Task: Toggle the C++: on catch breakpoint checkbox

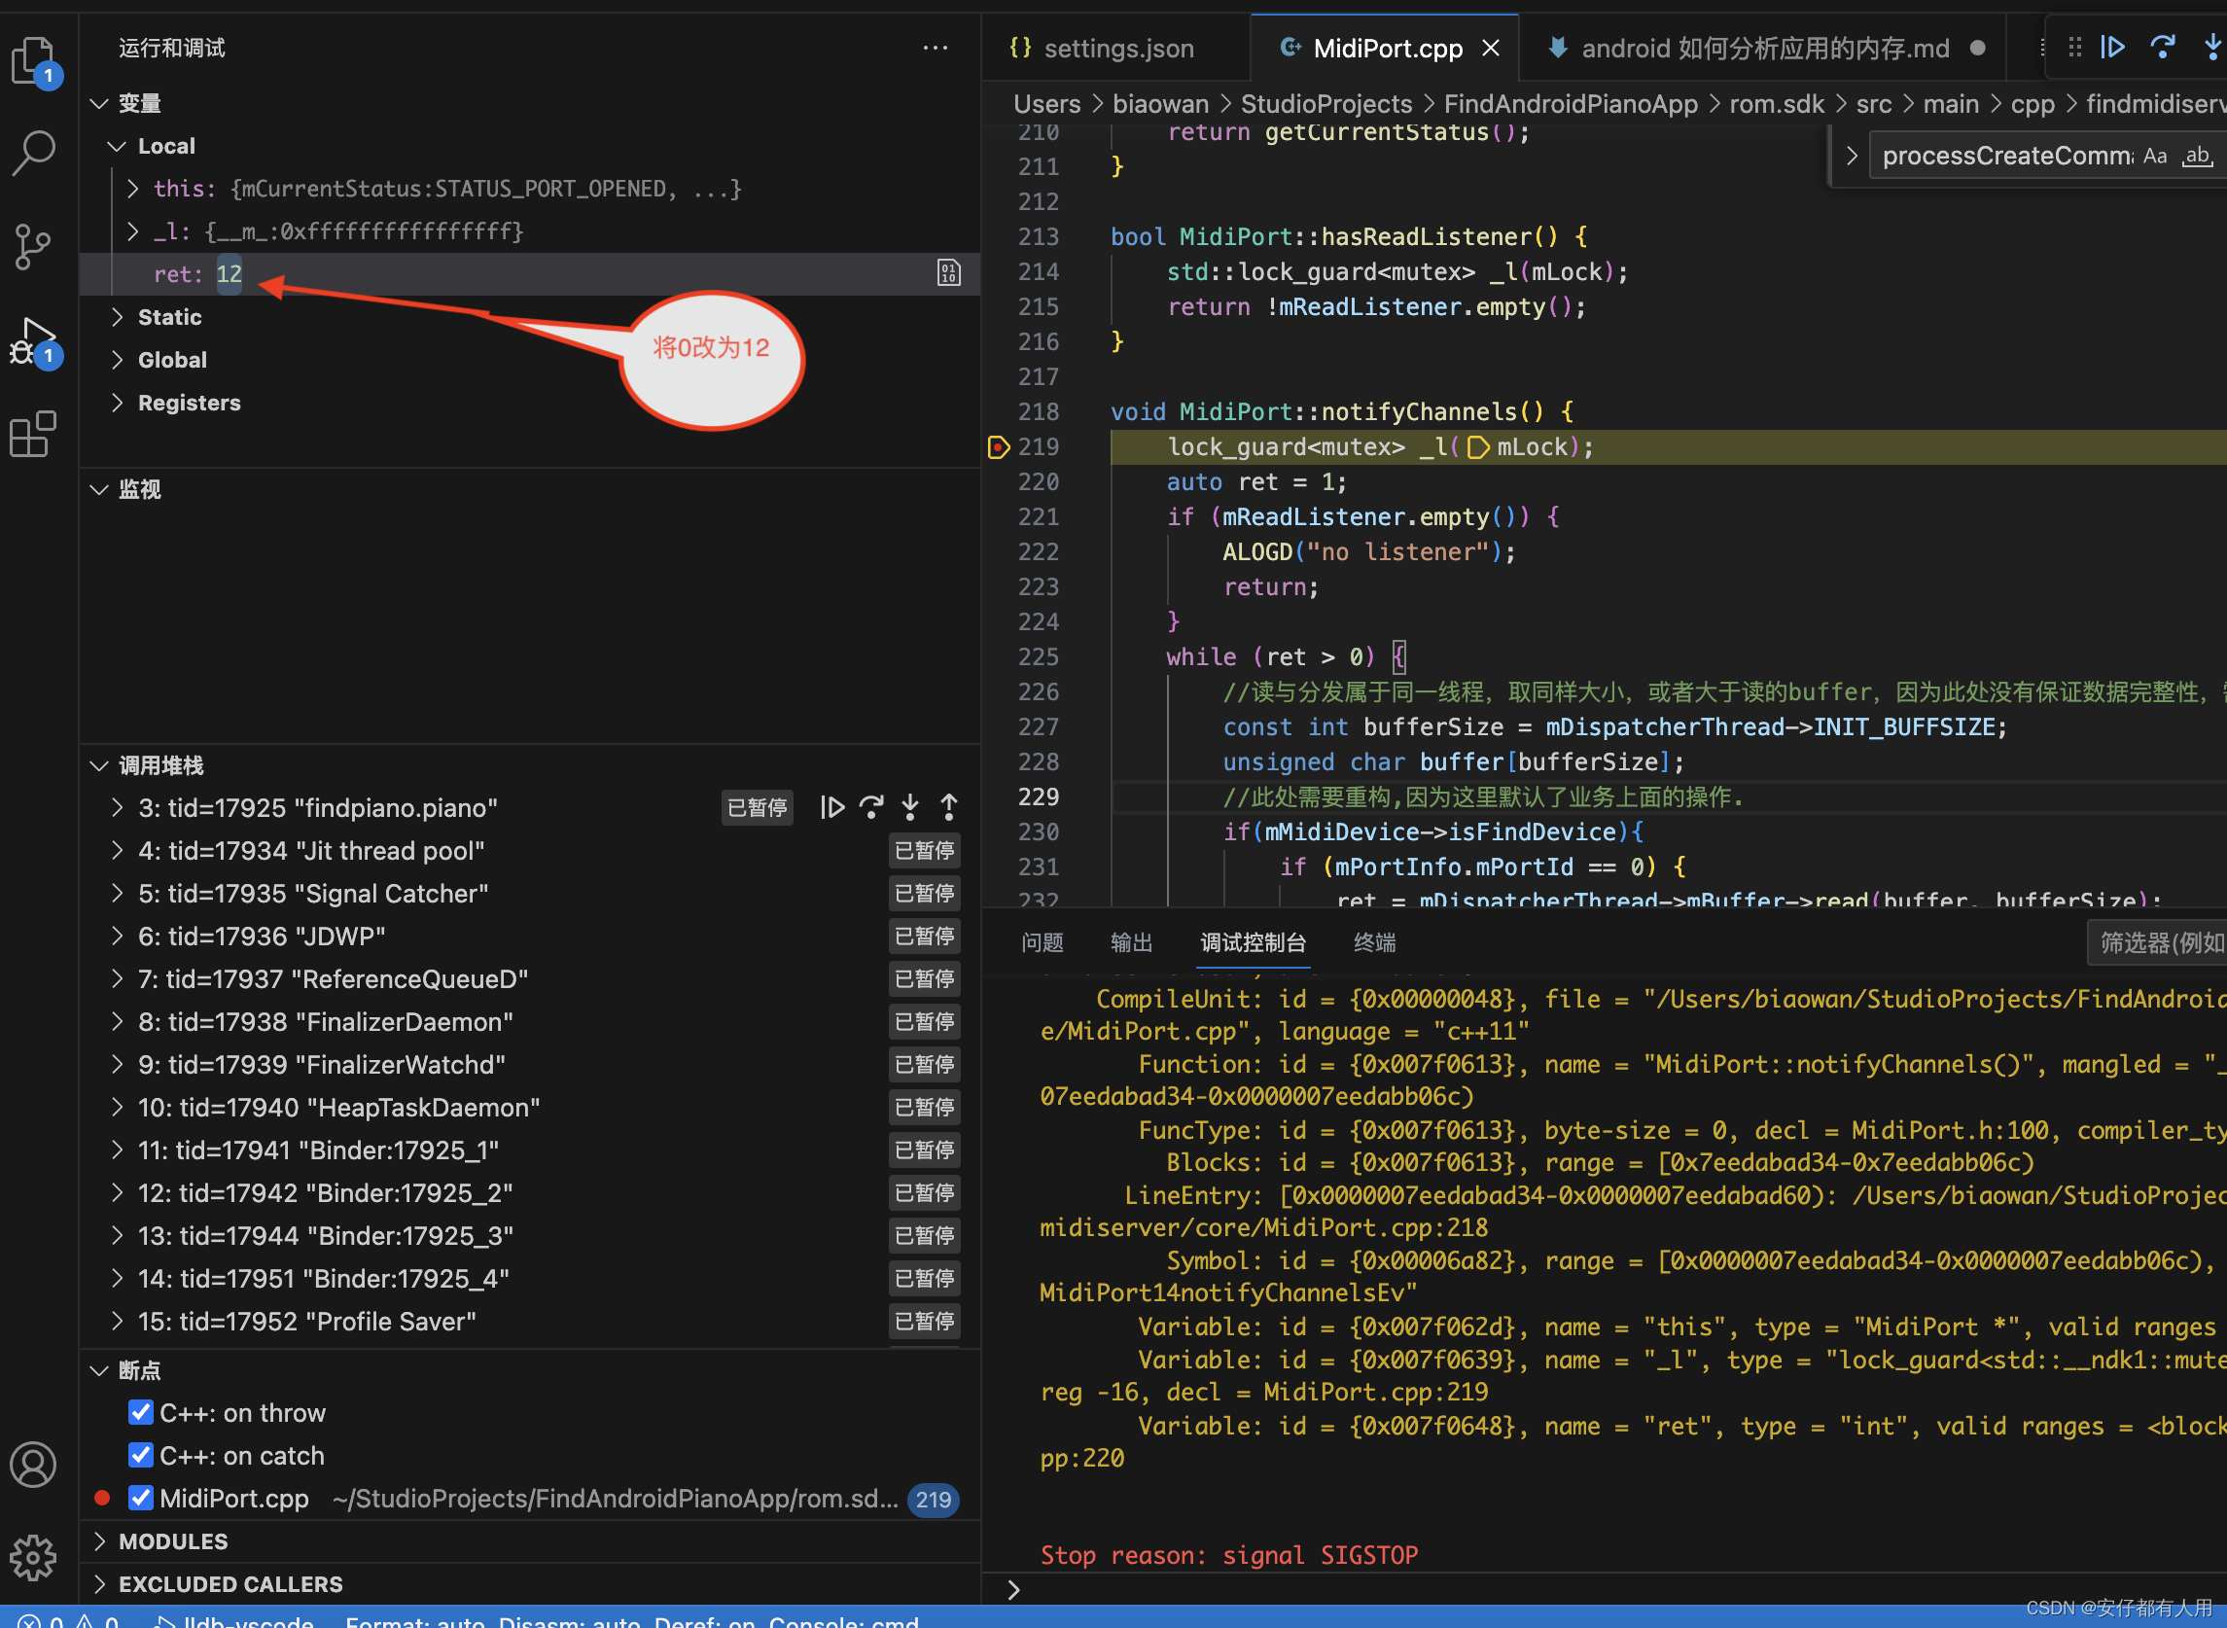Action: pyautogui.click(x=141, y=1456)
